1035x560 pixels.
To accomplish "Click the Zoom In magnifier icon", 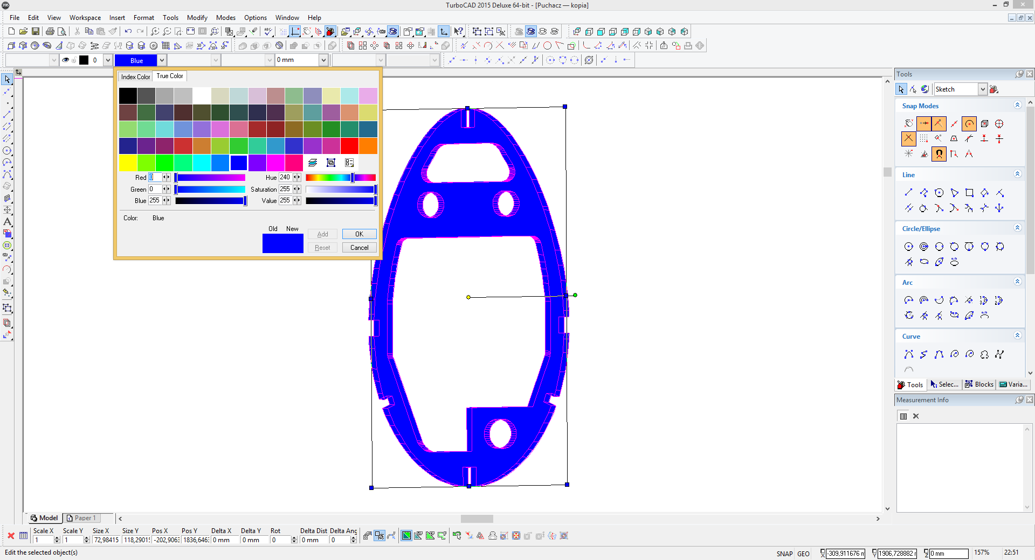I will 155,32.
